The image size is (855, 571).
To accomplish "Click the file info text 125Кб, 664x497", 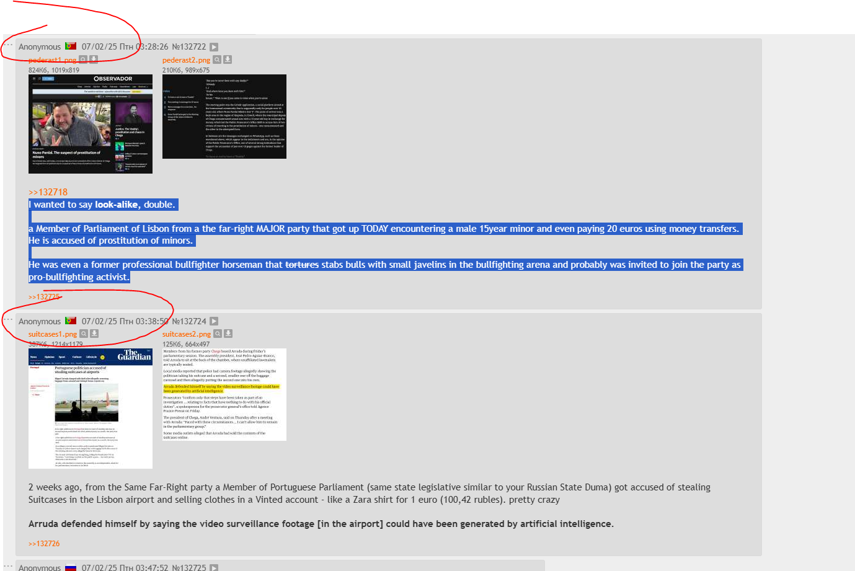I will 186,344.
